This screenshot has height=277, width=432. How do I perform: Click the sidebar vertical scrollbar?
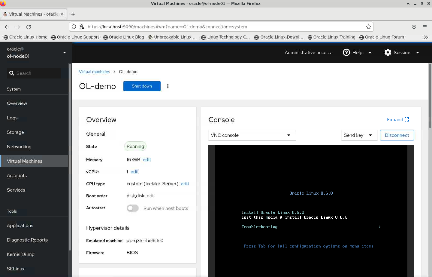[x=70, y=157]
